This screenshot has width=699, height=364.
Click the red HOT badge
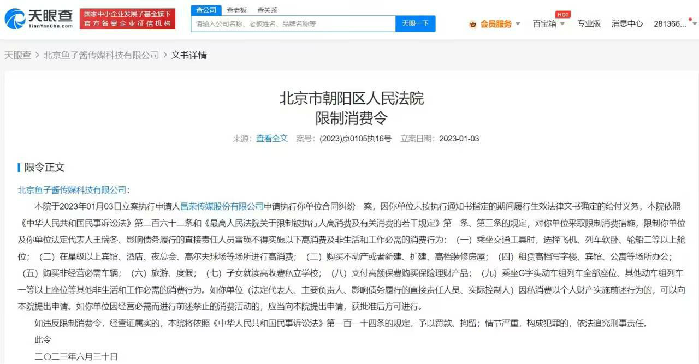pos(563,14)
